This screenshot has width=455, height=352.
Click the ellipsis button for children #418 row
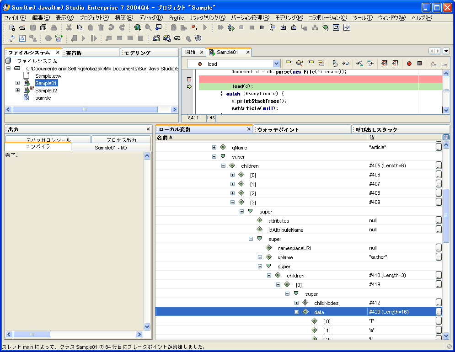(439, 275)
